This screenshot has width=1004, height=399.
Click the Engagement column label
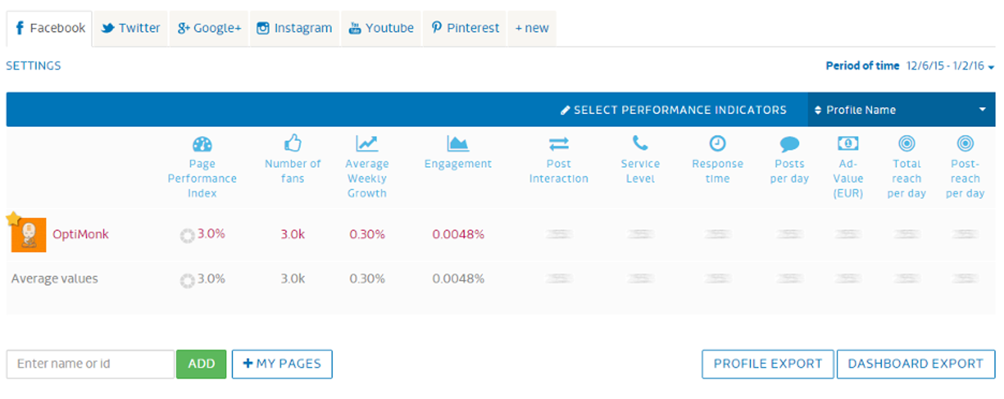tap(458, 164)
